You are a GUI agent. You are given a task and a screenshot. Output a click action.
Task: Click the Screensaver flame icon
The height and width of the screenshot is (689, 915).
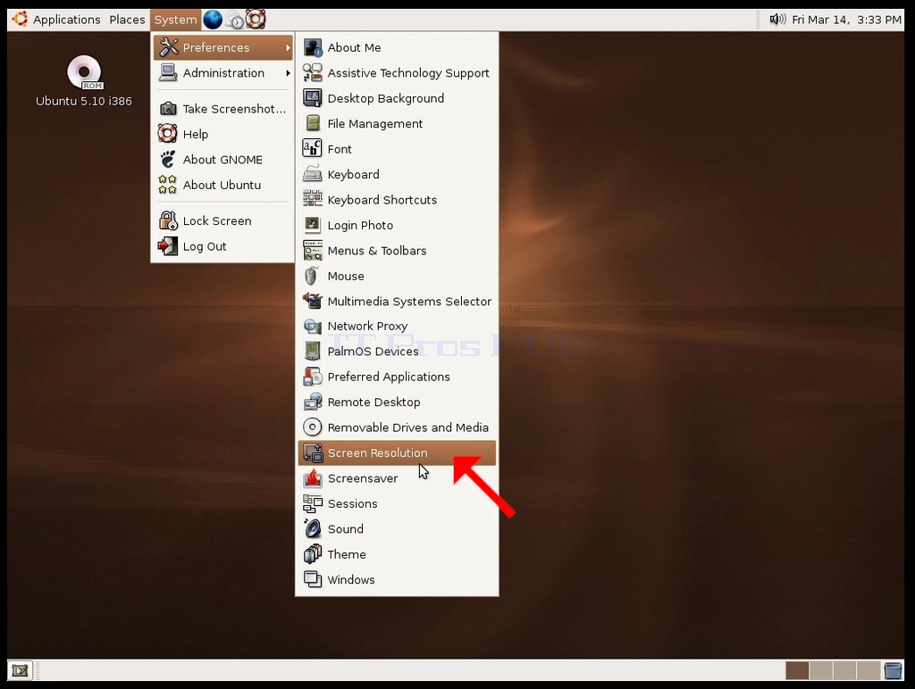click(x=313, y=478)
